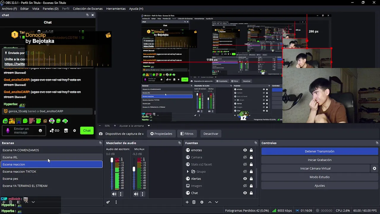Click Detener Transmisión button
Viewport: 380px width, 214px height.
[319, 151]
